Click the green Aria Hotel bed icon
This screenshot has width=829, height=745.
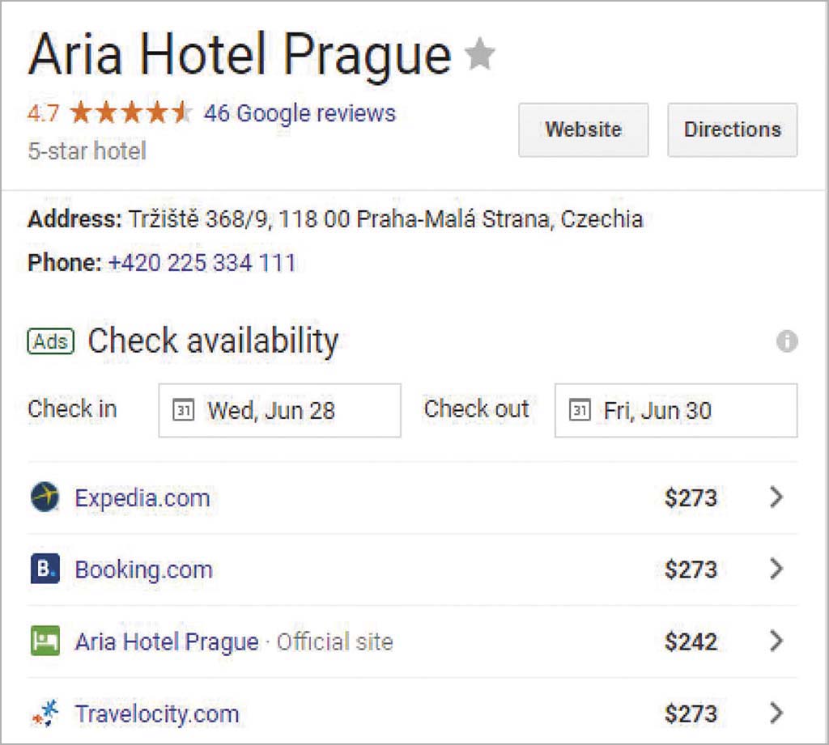coord(45,641)
